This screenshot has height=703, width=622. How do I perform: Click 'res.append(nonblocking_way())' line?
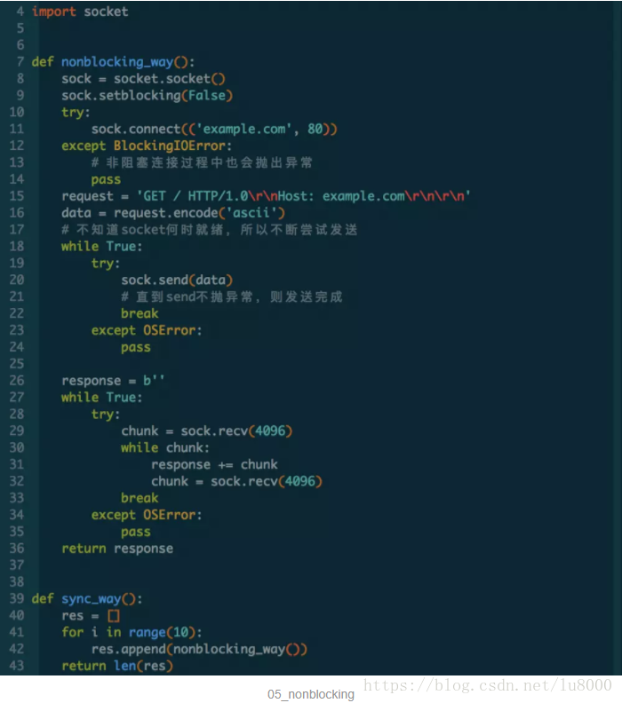(x=199, y=649)
